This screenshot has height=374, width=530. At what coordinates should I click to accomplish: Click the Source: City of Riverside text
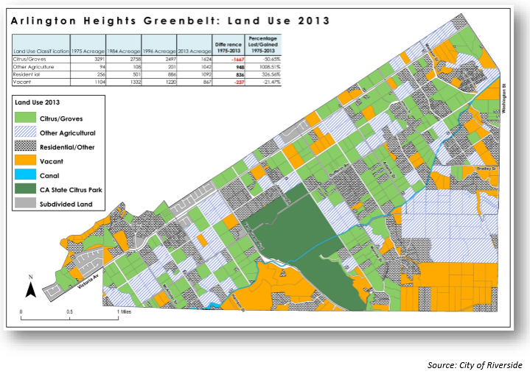(x=475, y=365)
